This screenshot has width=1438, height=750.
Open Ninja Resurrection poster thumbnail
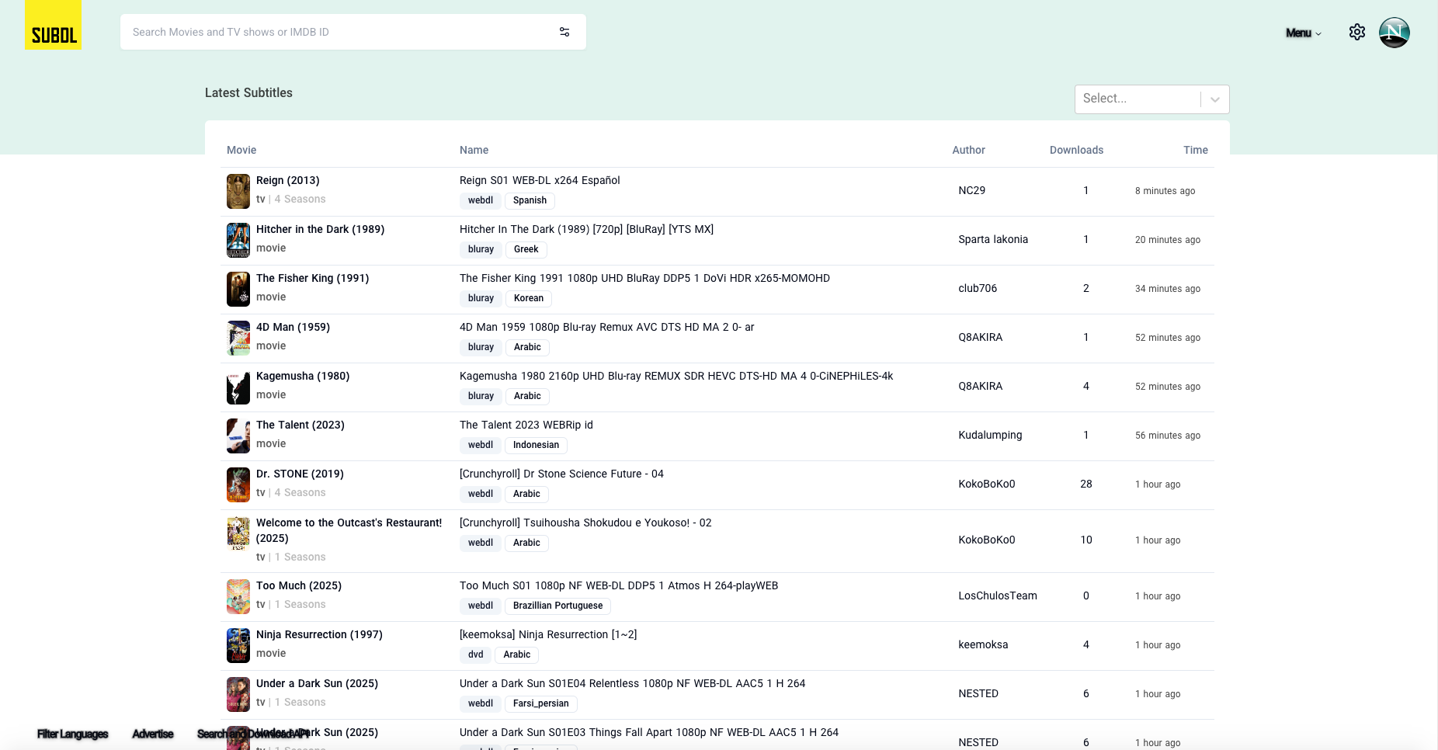238,645
